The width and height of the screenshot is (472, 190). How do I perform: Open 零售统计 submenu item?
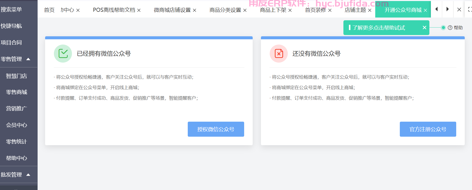[17, 142]
